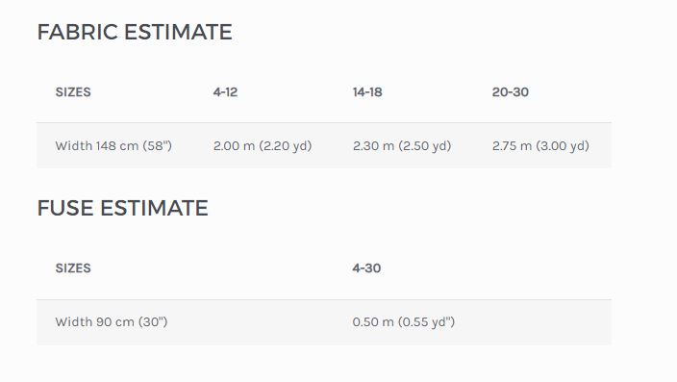This screenshot has width=677, height=382.
Task: Click the 4-12 size column header
Action: [225, 92]
